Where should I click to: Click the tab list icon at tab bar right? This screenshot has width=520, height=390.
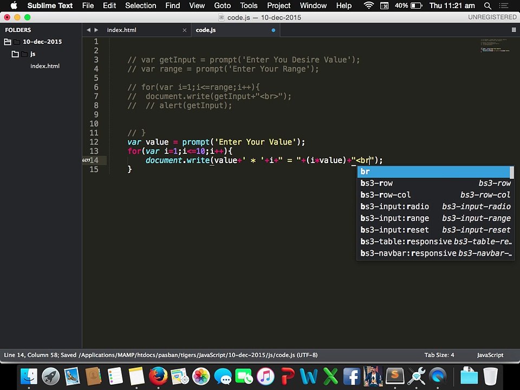513,30
